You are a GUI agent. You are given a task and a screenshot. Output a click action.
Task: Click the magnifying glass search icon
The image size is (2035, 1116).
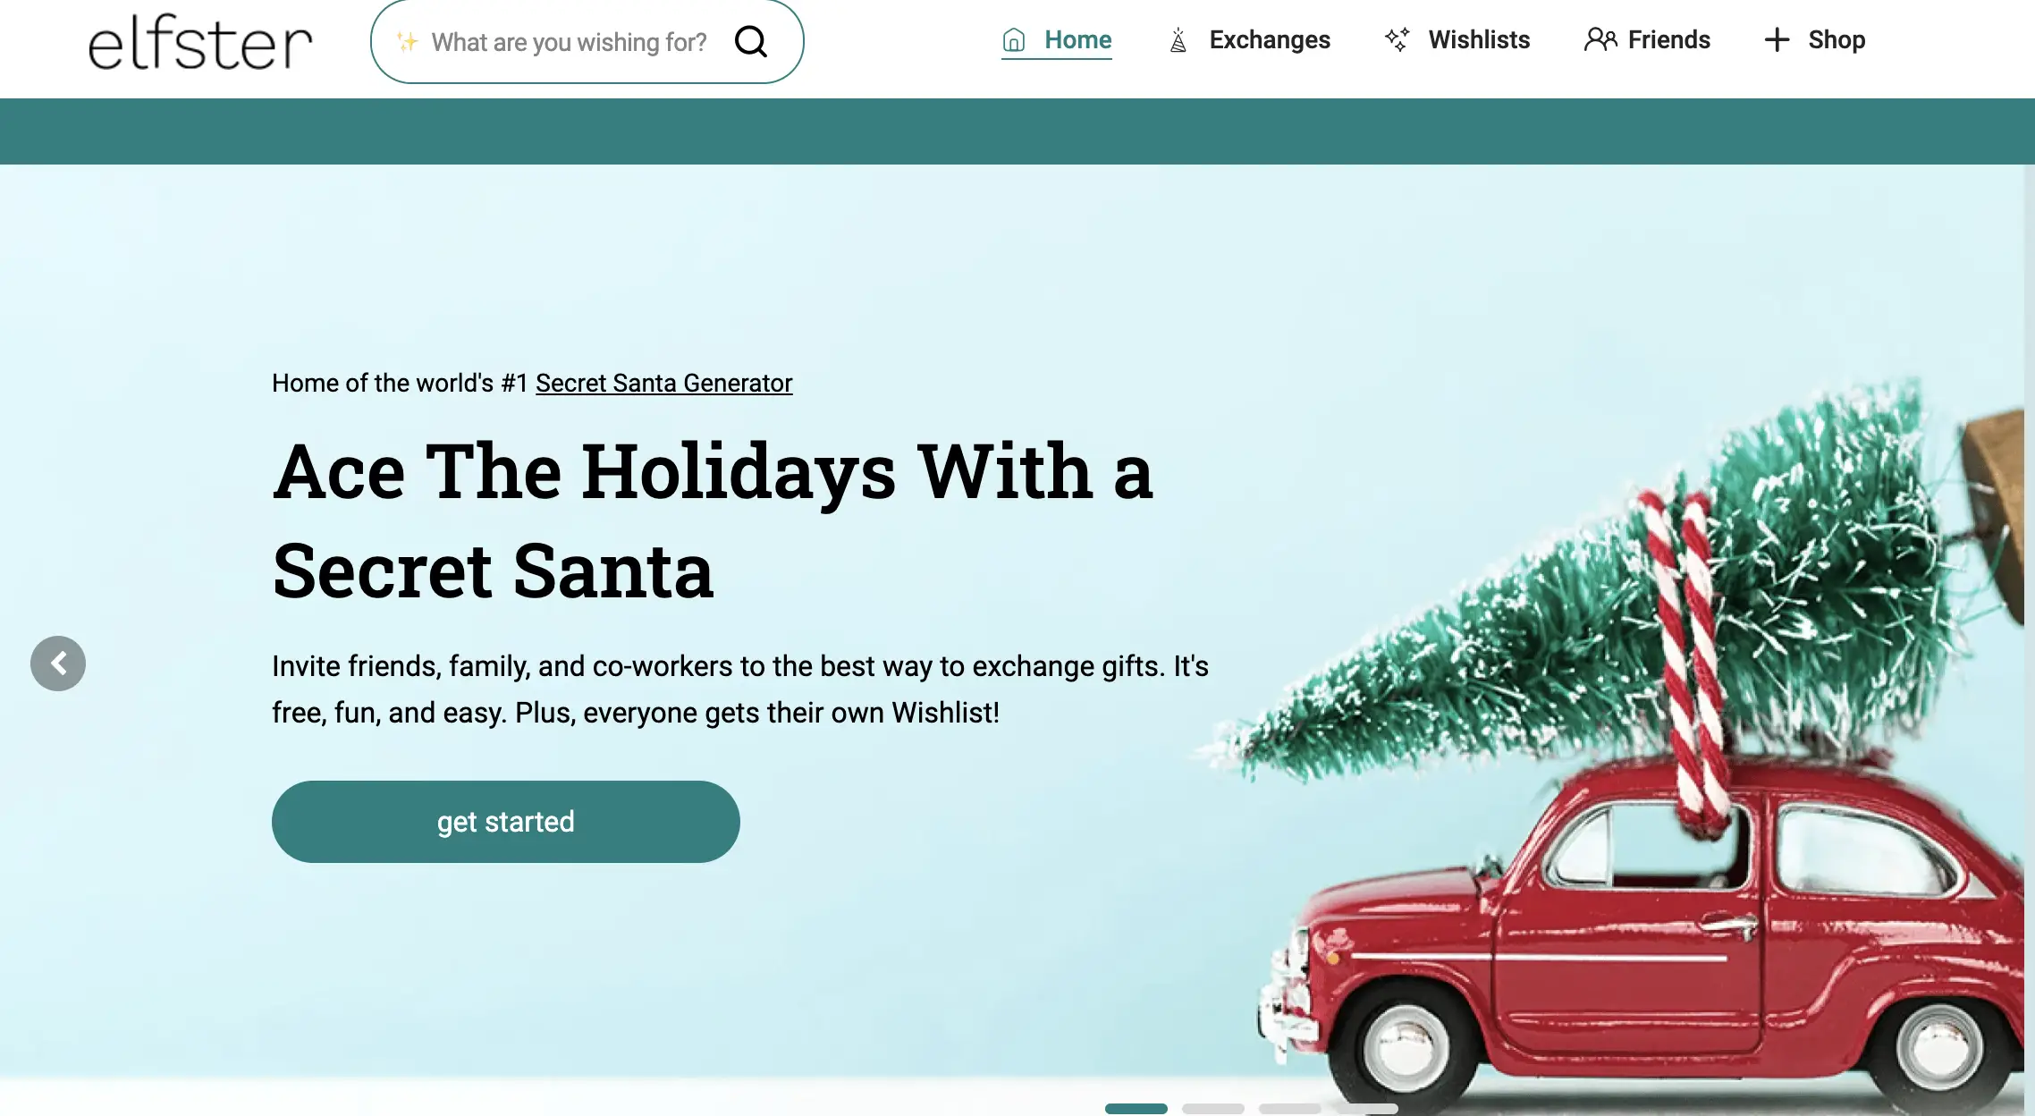click(751, 41)
